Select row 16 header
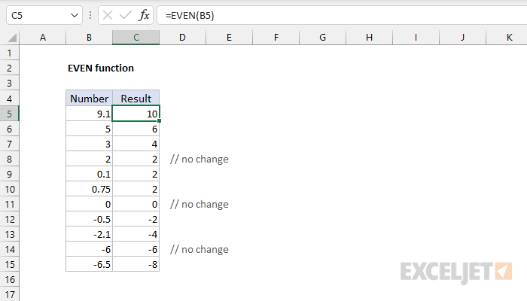This screenshot has height=301, width=527. tap(9, 279)
